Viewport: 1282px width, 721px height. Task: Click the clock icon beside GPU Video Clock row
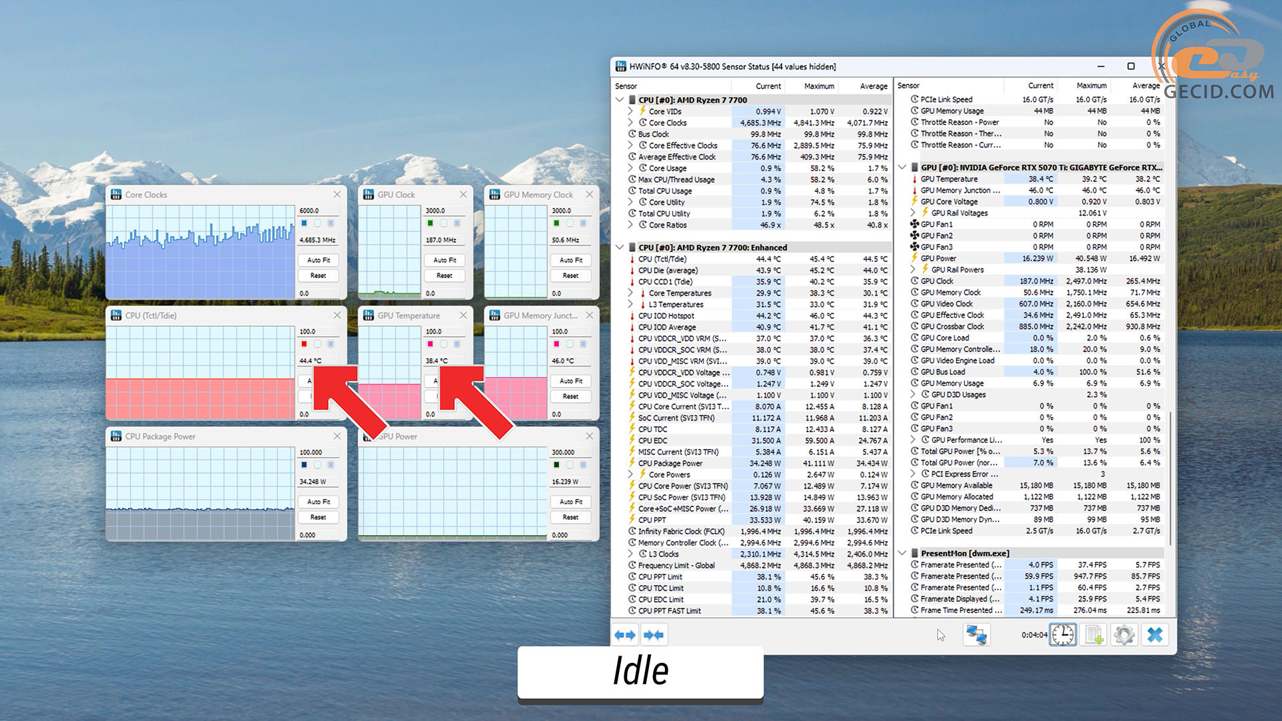click(x=915, y=304)
